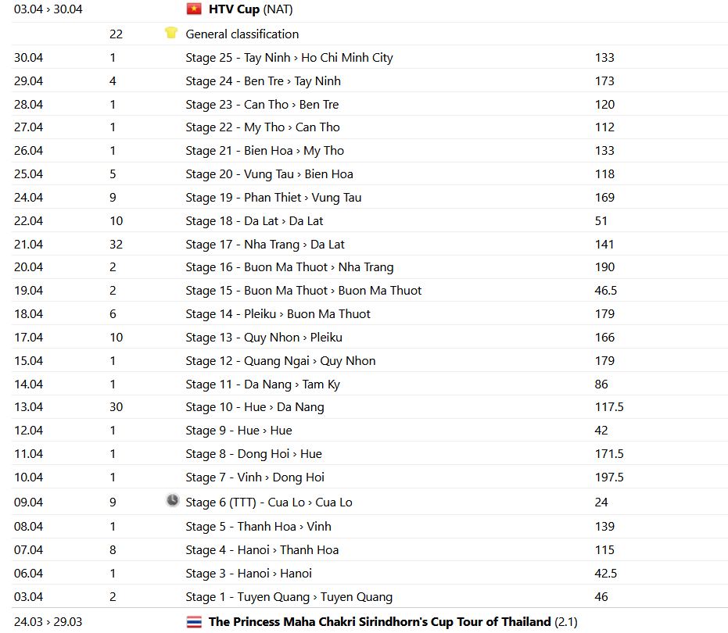View Stage 6 team time trial Cua Lo

[268, 502]
